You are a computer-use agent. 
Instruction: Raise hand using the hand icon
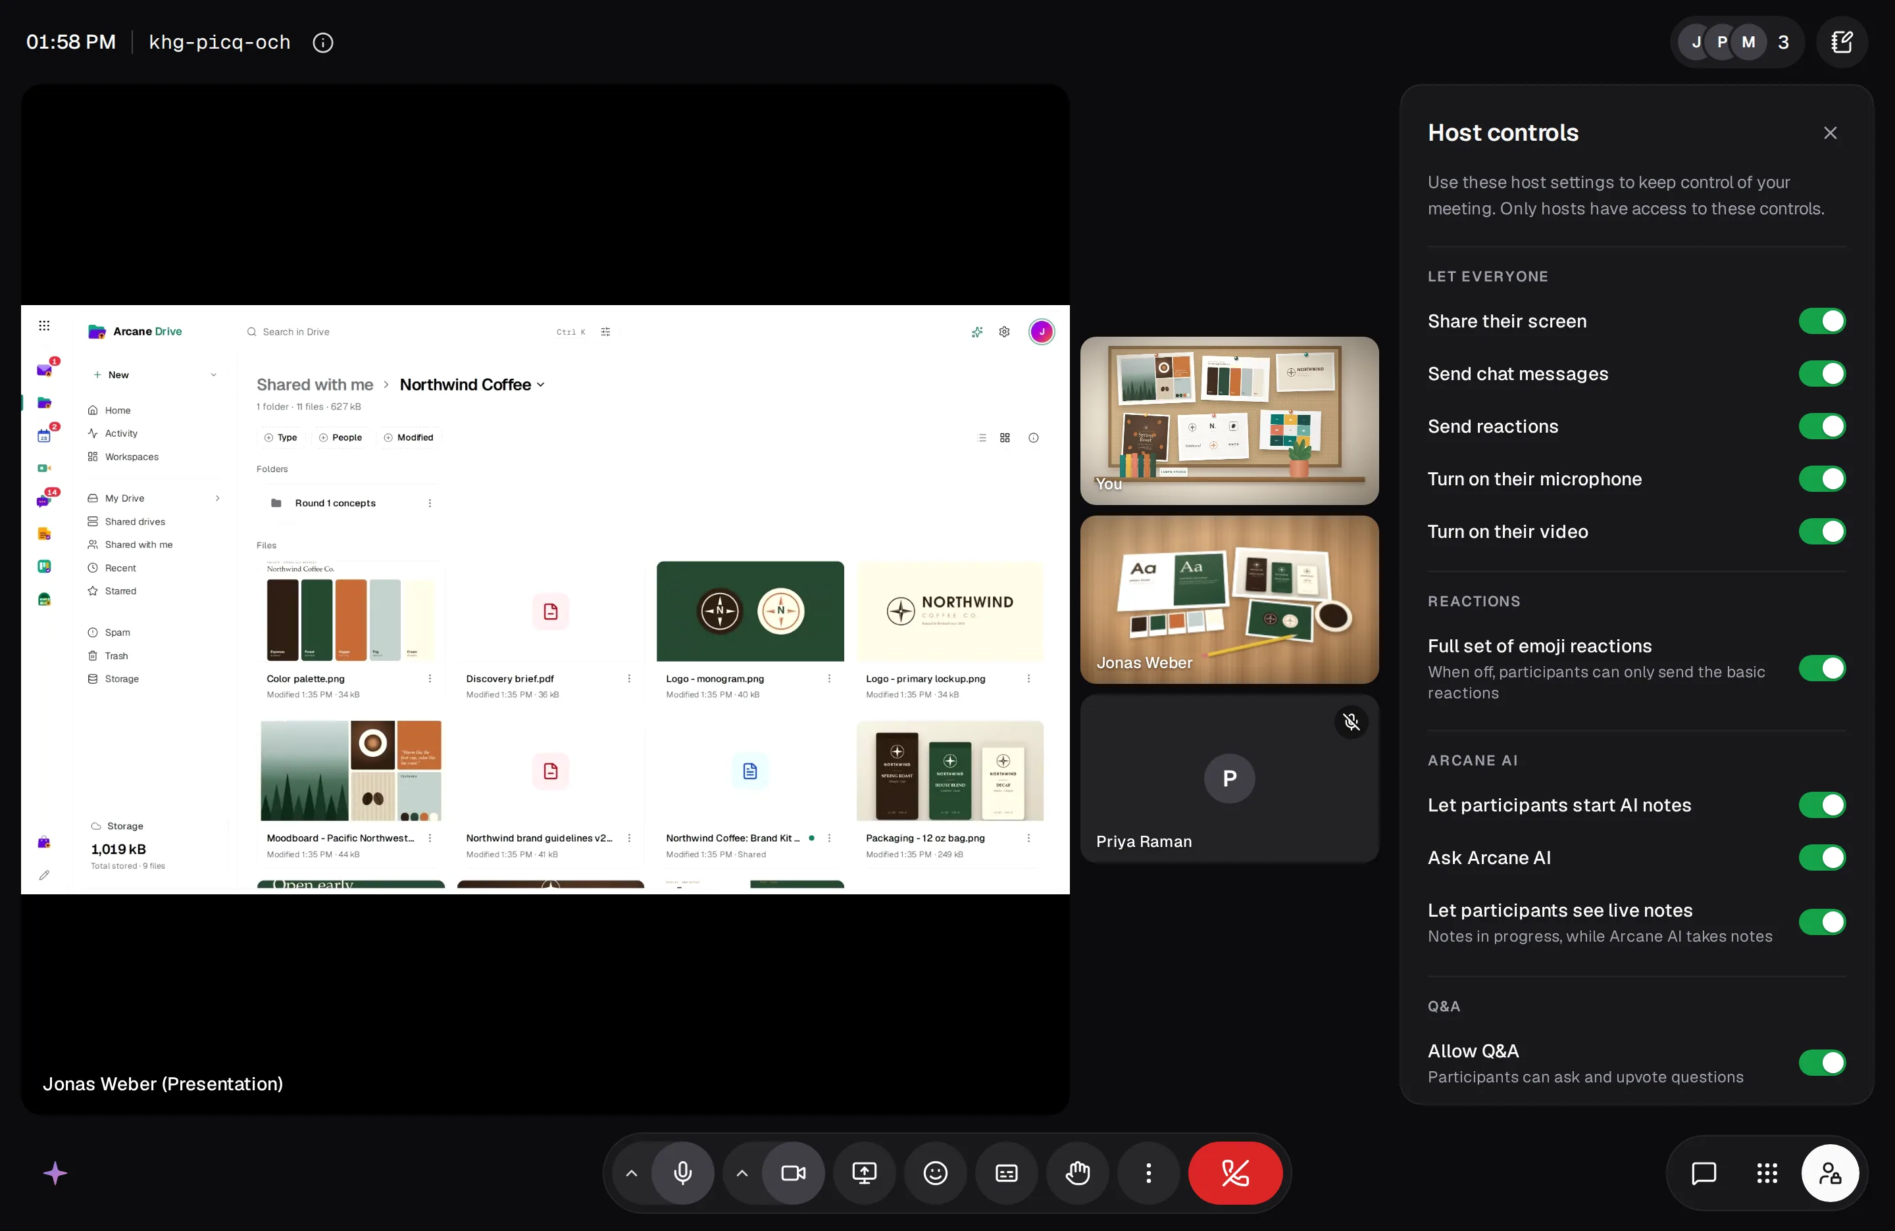point(1077,1172)
